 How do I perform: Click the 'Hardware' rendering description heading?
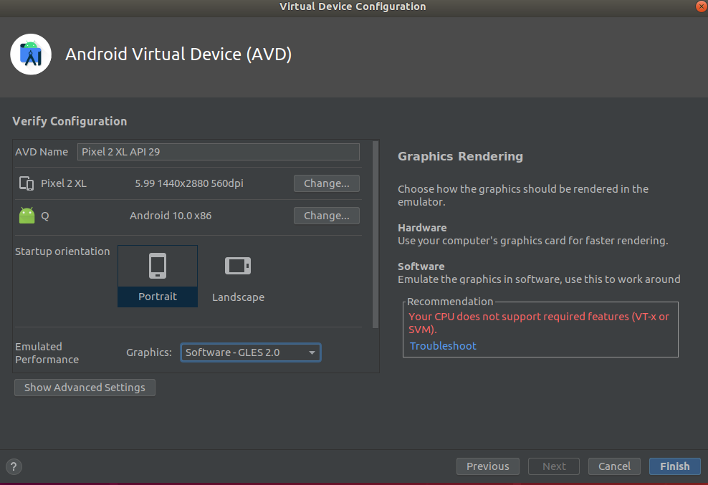click(x=422, y=228)
